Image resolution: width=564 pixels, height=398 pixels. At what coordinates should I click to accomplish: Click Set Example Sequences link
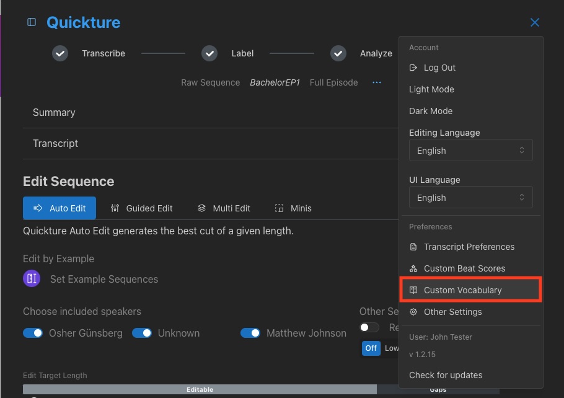(104, 279)
